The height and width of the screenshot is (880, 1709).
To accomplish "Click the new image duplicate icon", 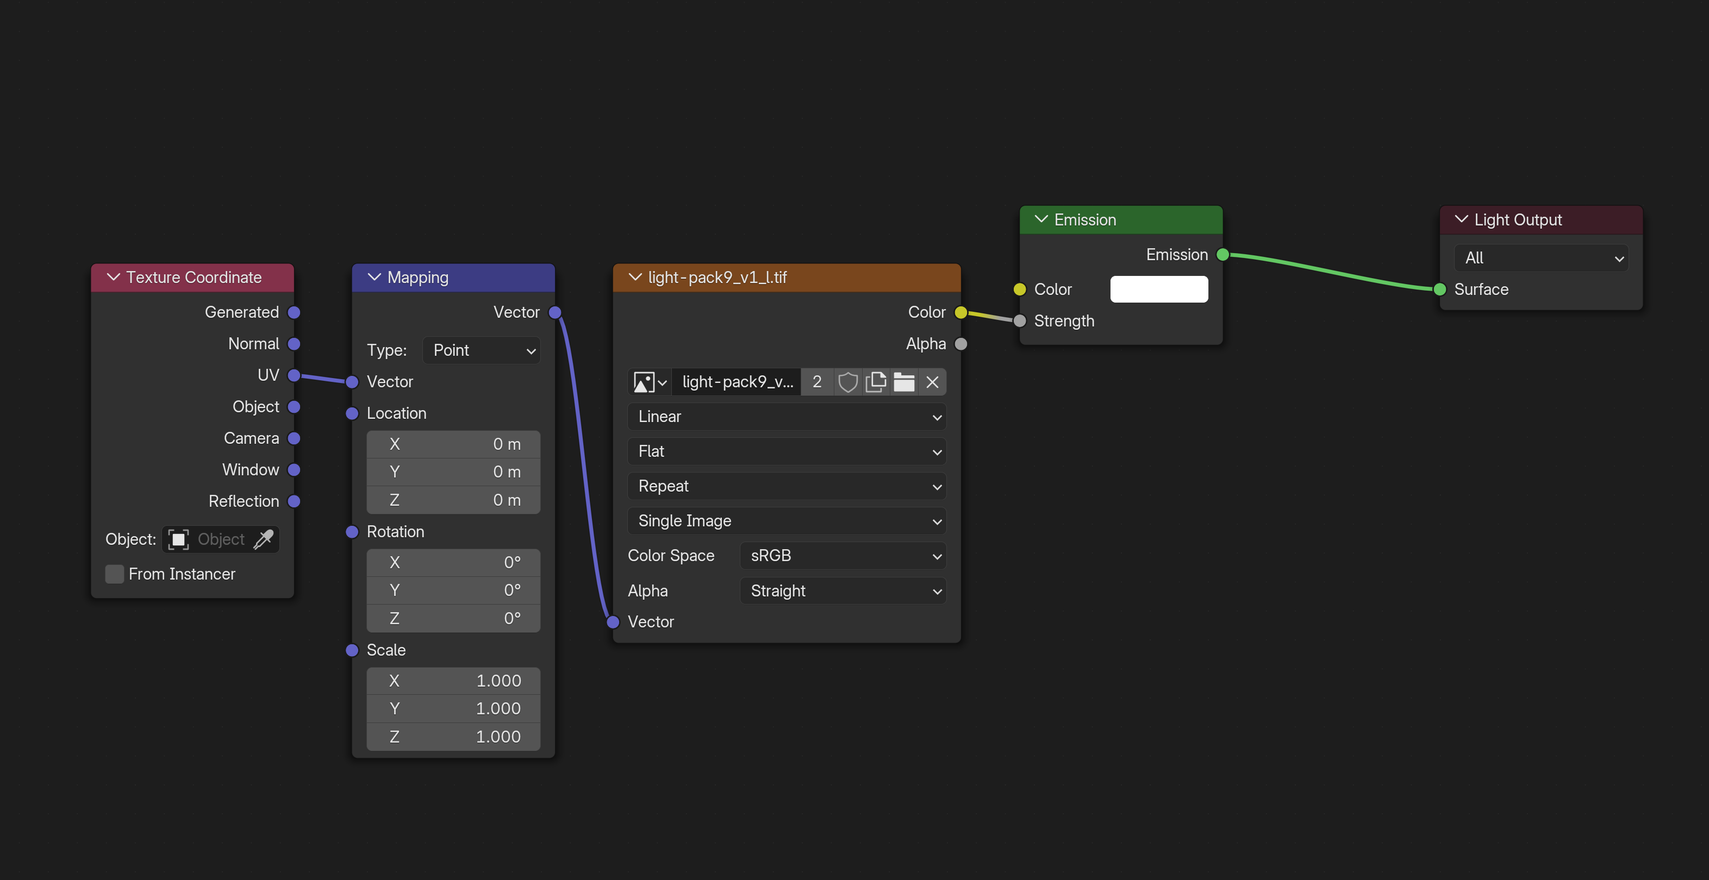I will [876, 382].
